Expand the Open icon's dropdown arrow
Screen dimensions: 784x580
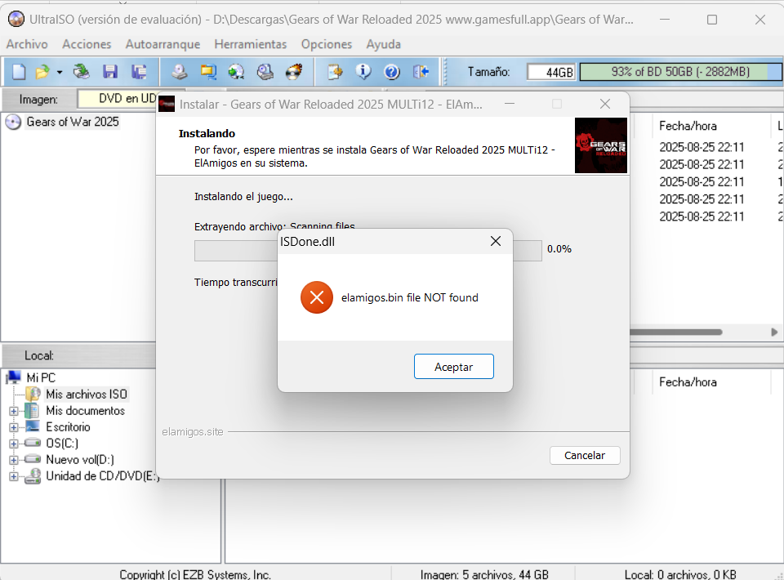60,72
